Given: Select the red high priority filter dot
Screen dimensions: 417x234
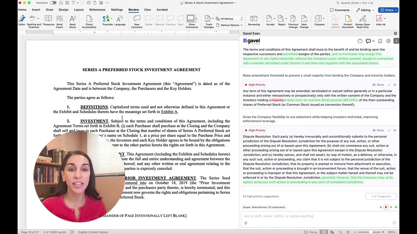Looking at the screenshot, I should (386, 207).
